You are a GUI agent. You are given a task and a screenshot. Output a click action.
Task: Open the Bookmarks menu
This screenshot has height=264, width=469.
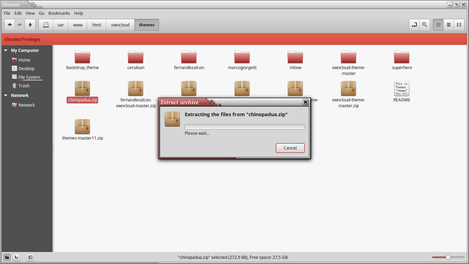(x=59, y=13)
